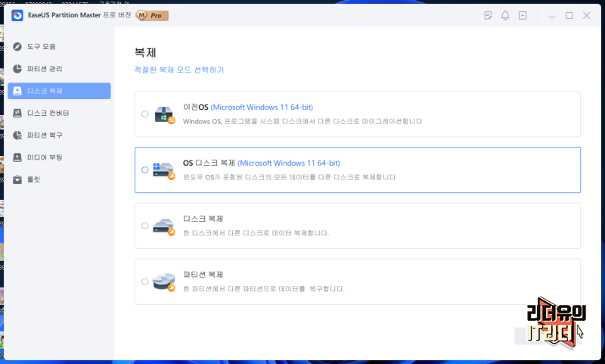Click the OS 디스크 복제 windows disk icon
The width and height of the screenshot is (605, 364).
tap(164, 171)
